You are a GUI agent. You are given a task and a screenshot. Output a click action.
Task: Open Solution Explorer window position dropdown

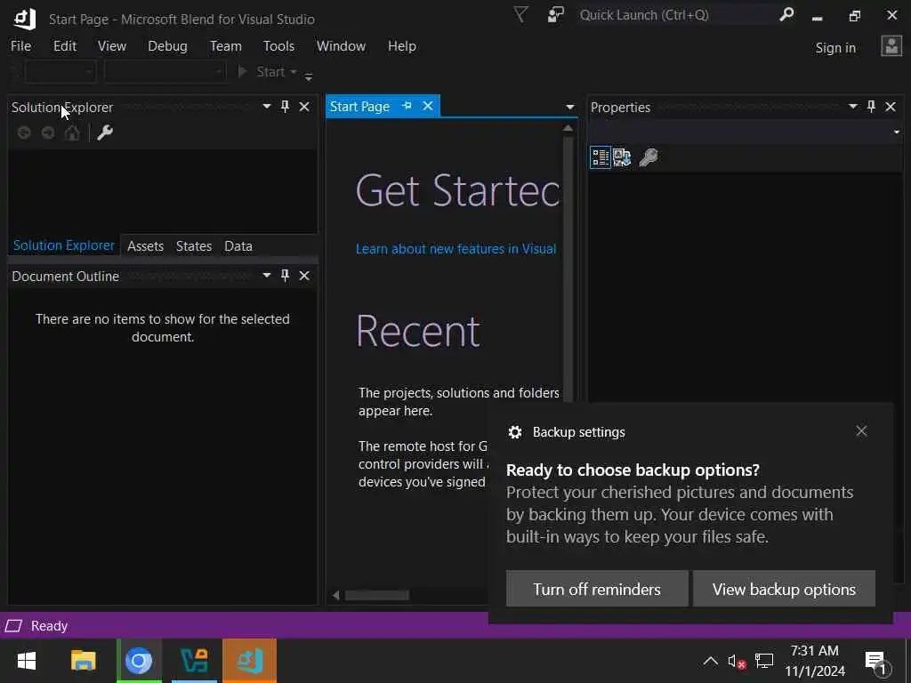pos(267,107)
